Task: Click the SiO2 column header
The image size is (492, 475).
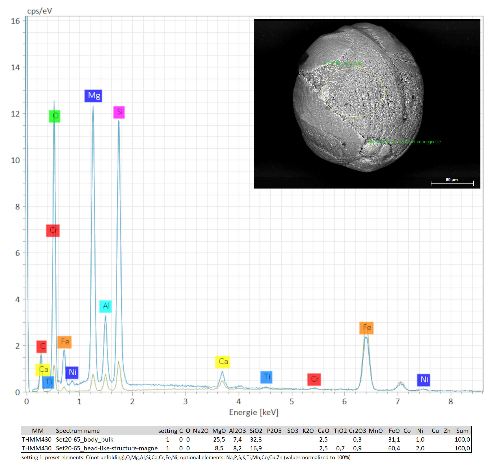Action: coord(256,431)
